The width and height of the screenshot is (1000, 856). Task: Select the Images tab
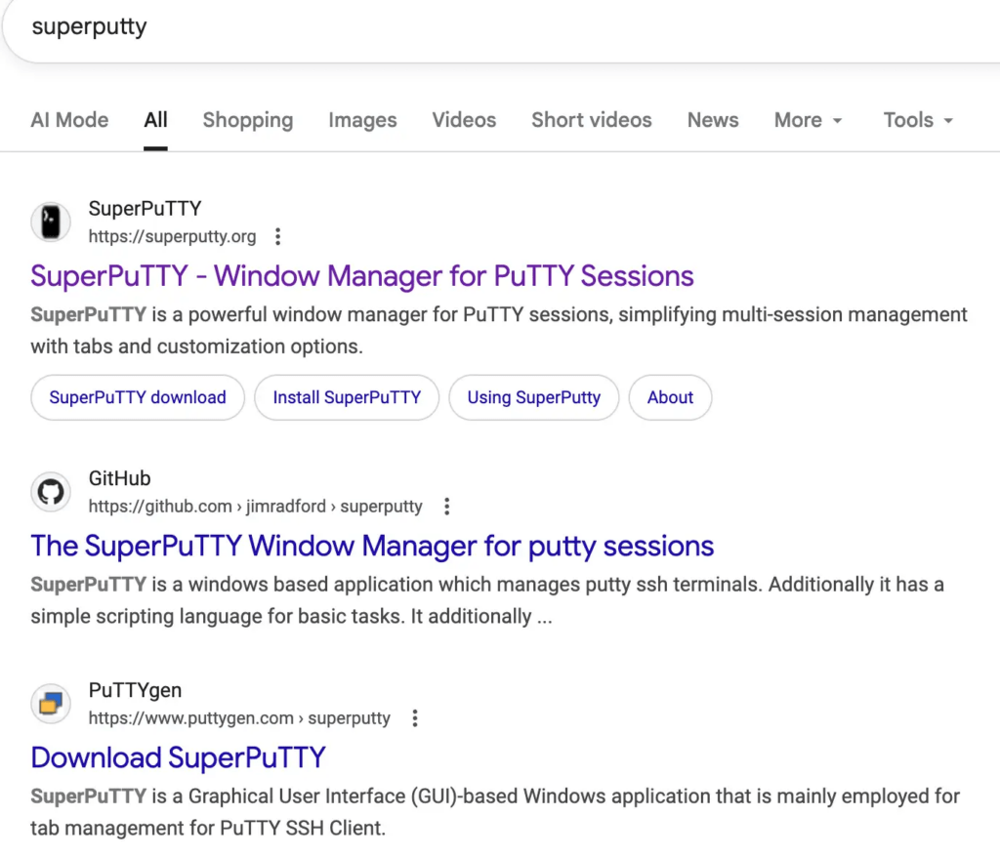click(362, 120)
